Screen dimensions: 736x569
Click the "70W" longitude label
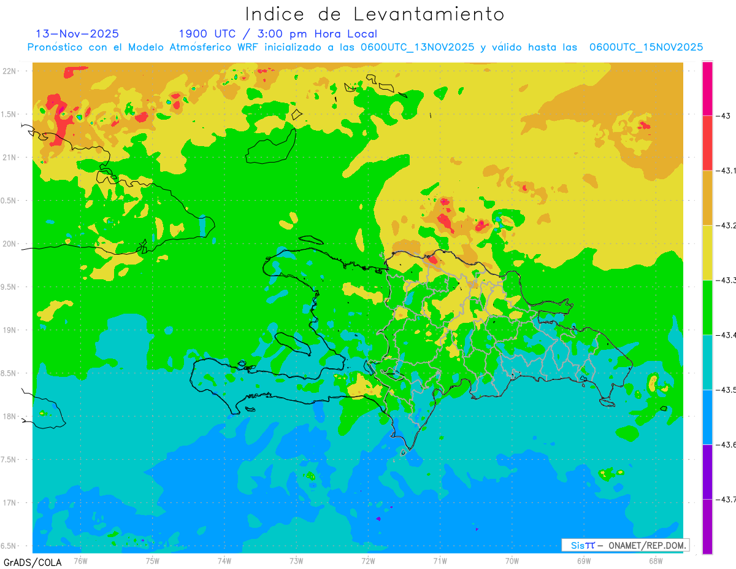(x=512, y=560)
